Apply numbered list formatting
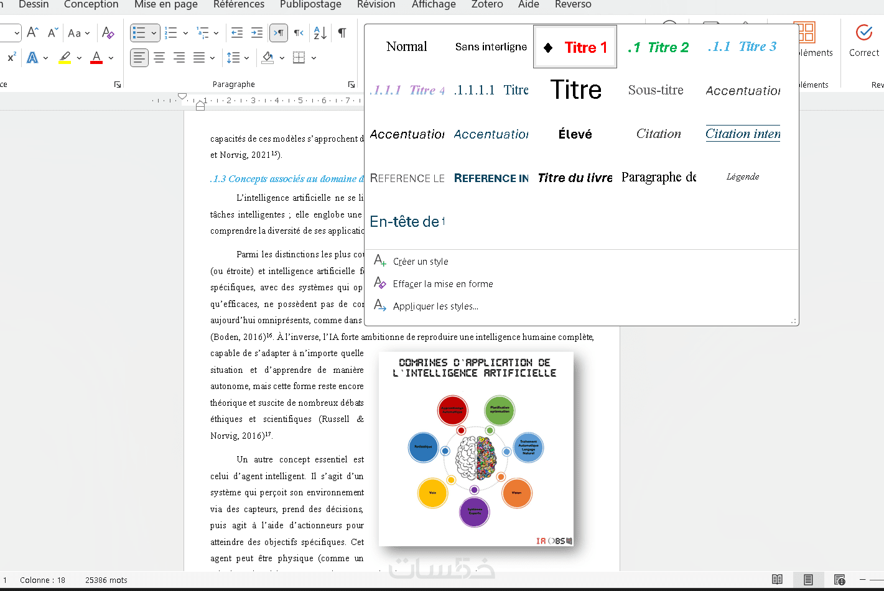 pyautogui.click(x=171, y=33)
